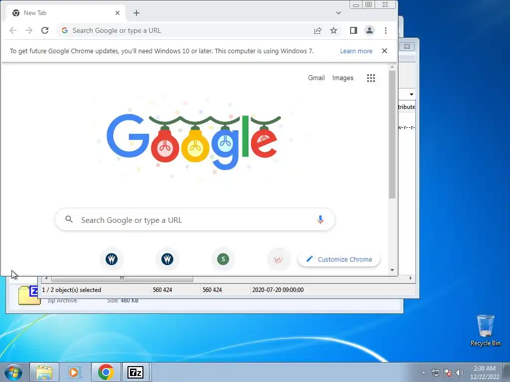Bookmark this tab with the star icon
This screenshot has height=382, width=510.
(334, 30)
